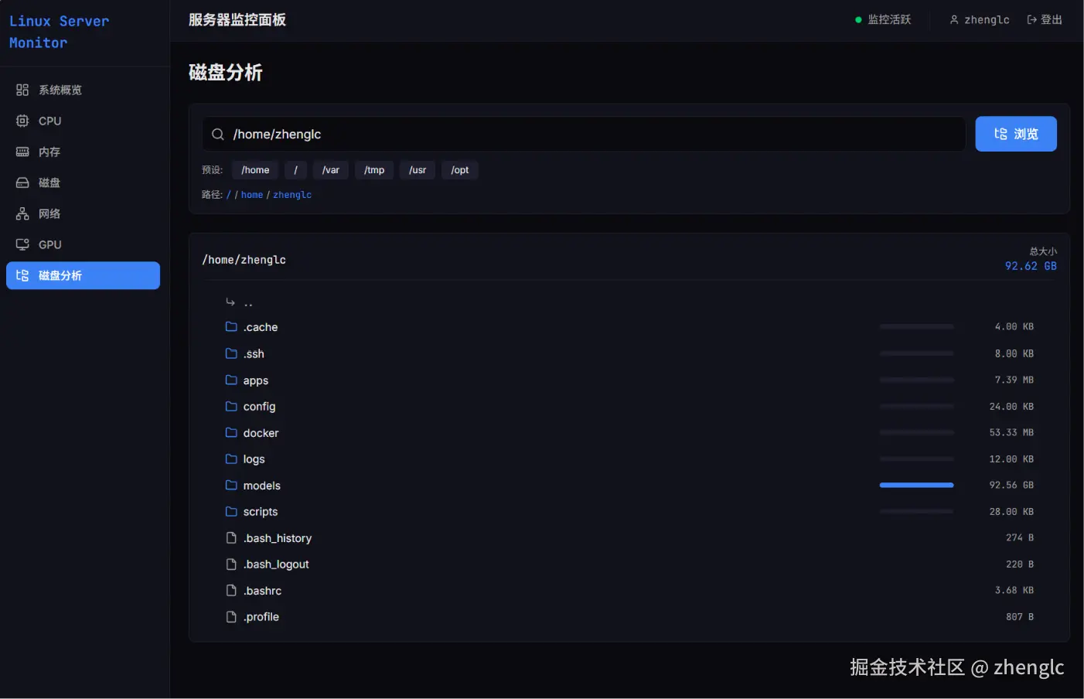
Task: Click the user avatar icon beside zhenglc
Action: pyautogui.click(x=954, y=20)
